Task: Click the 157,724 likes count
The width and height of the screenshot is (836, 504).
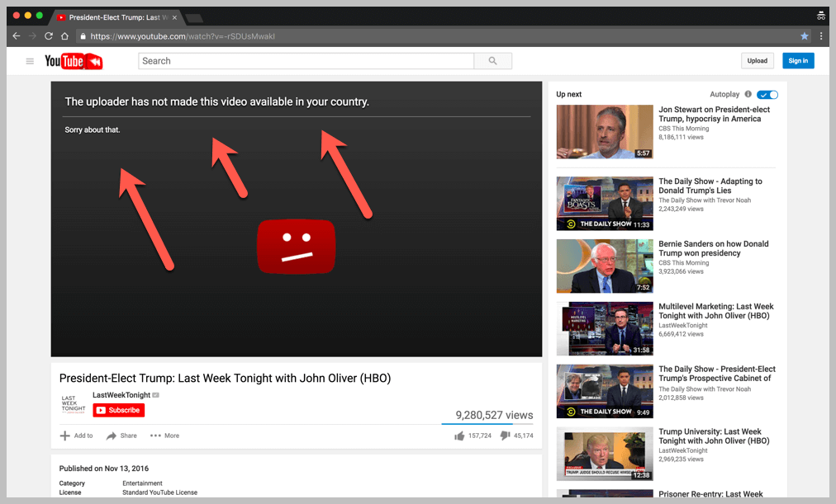Action: (x=480, y=436)
